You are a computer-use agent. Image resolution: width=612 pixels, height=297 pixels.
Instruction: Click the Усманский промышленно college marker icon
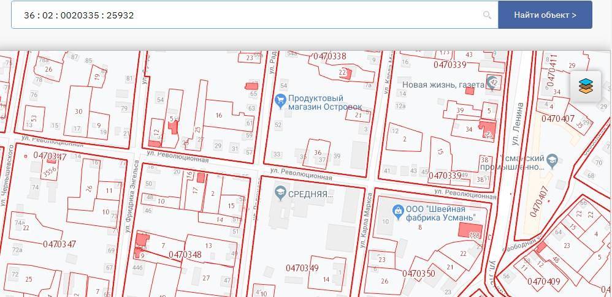[551, 161]
